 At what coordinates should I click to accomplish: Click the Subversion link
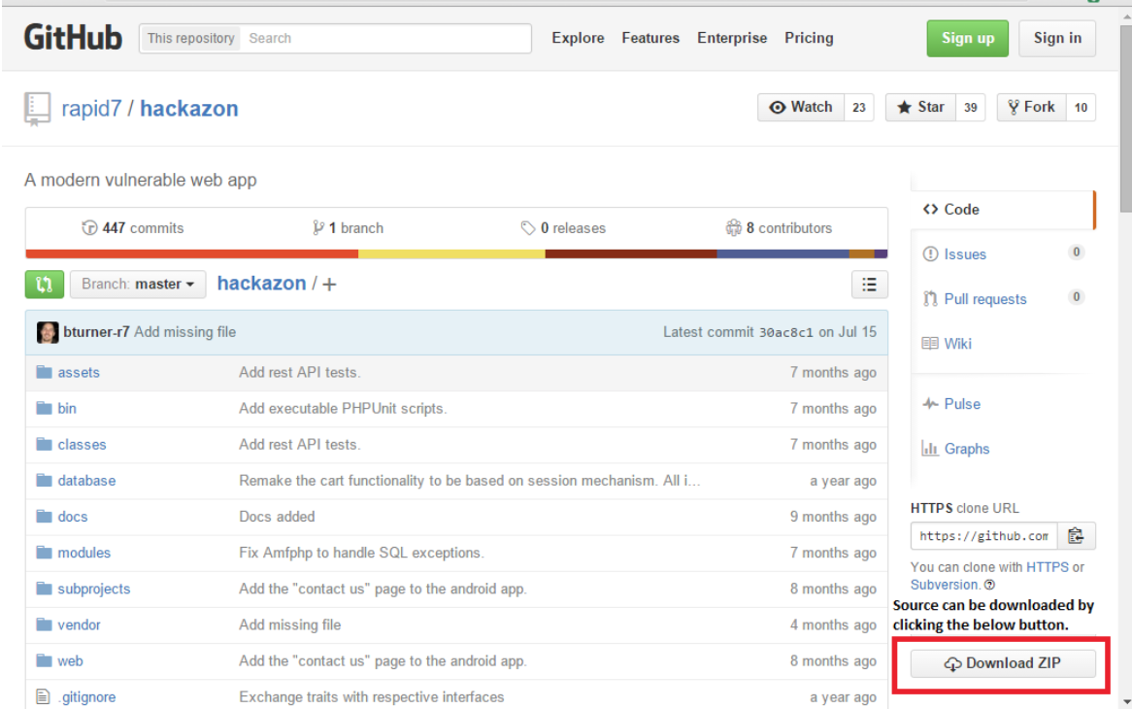click(945, 585)
